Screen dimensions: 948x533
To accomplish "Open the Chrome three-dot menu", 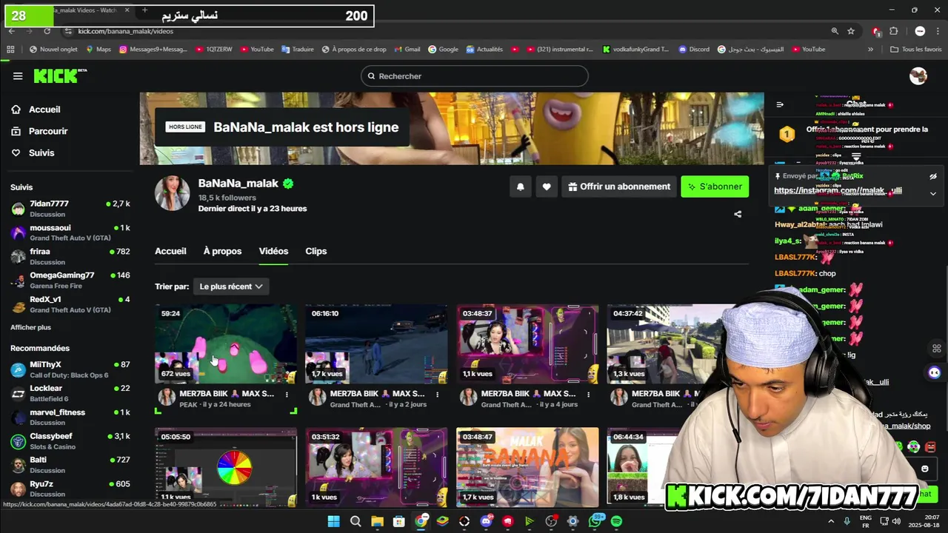I will click(x=938, y=31).
